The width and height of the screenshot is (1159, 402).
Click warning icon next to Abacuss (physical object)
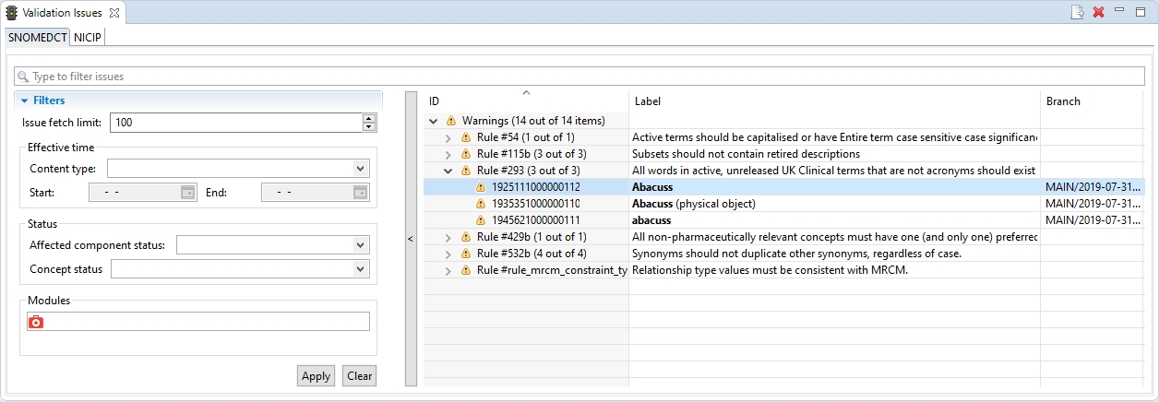point(480,204)
